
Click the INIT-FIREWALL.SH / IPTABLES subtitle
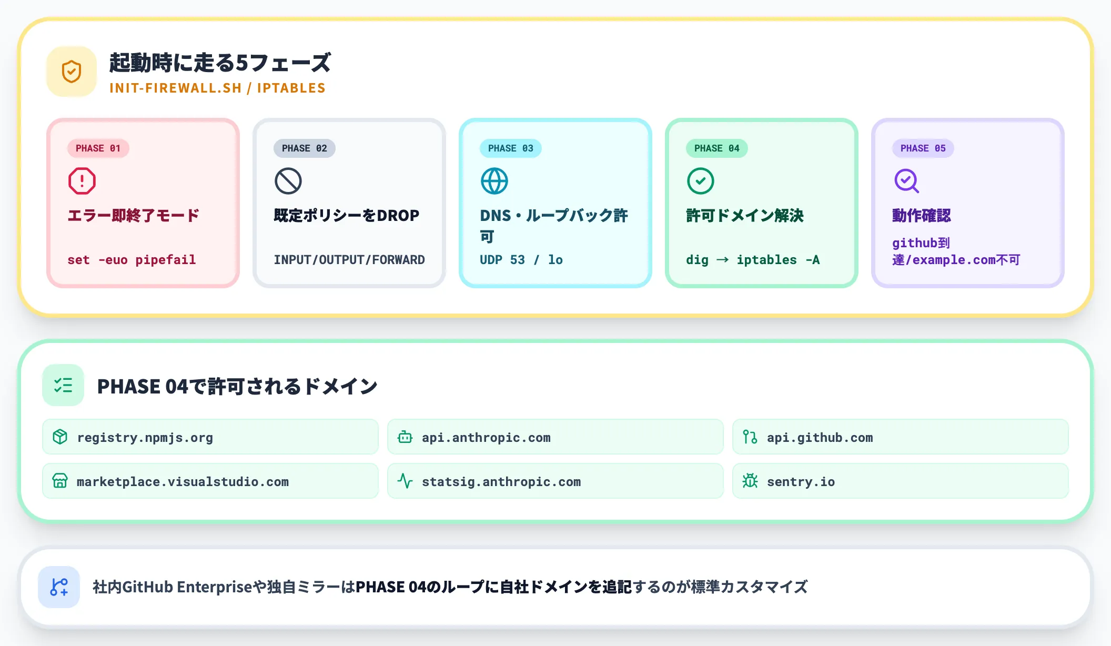click(217, 88)
